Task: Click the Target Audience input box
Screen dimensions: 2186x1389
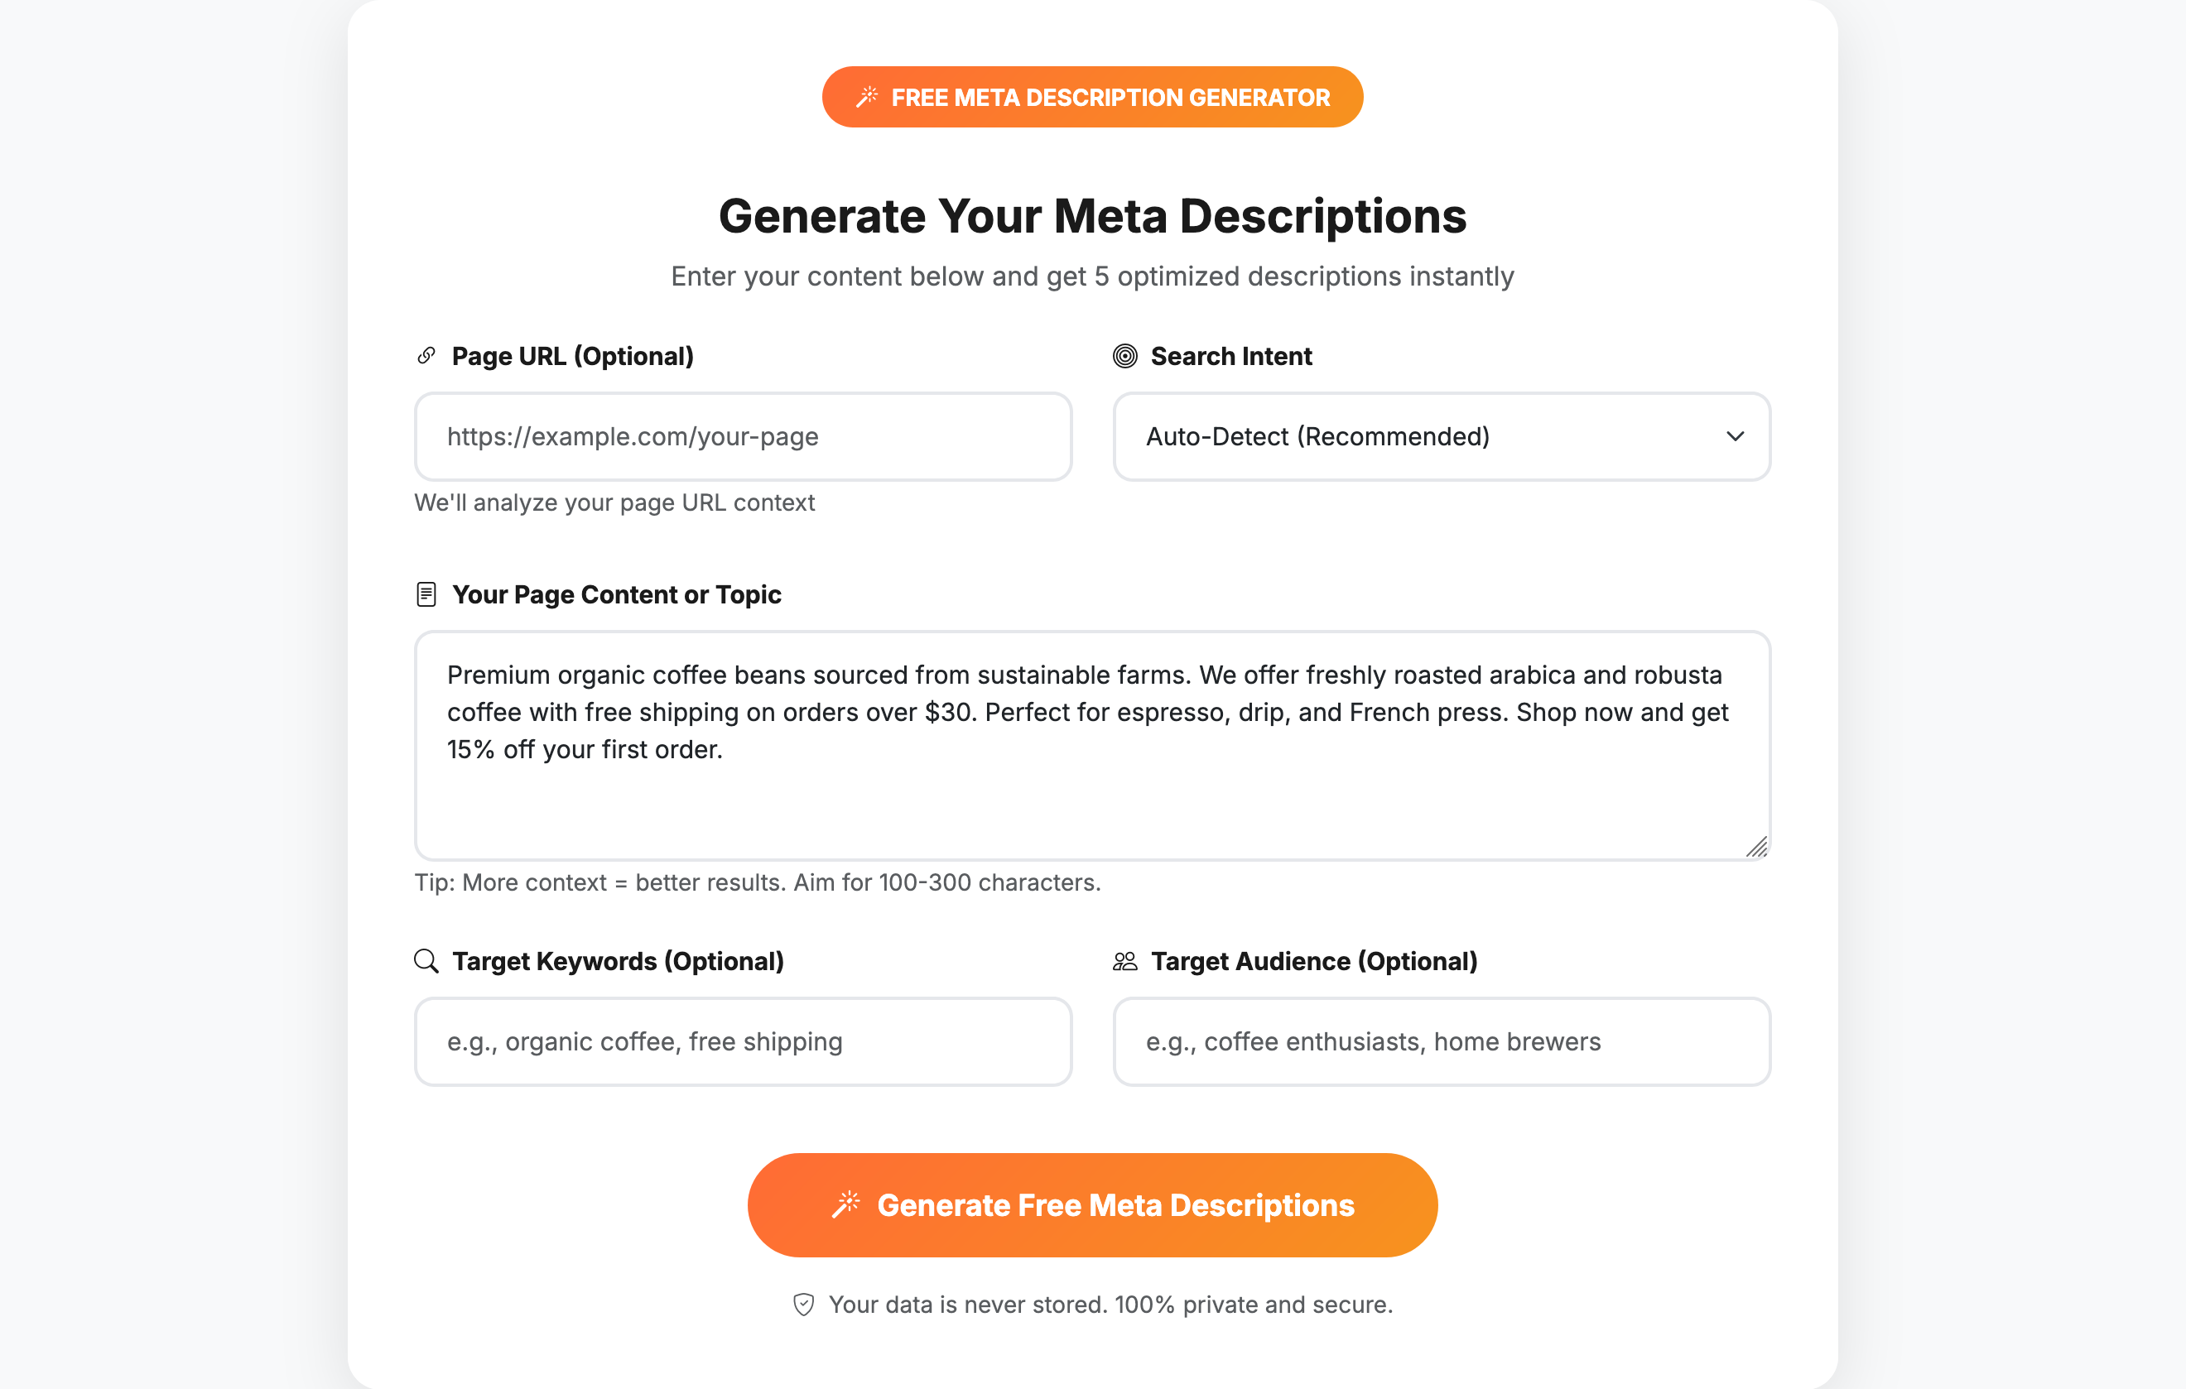Action: coord(1441,1041)
